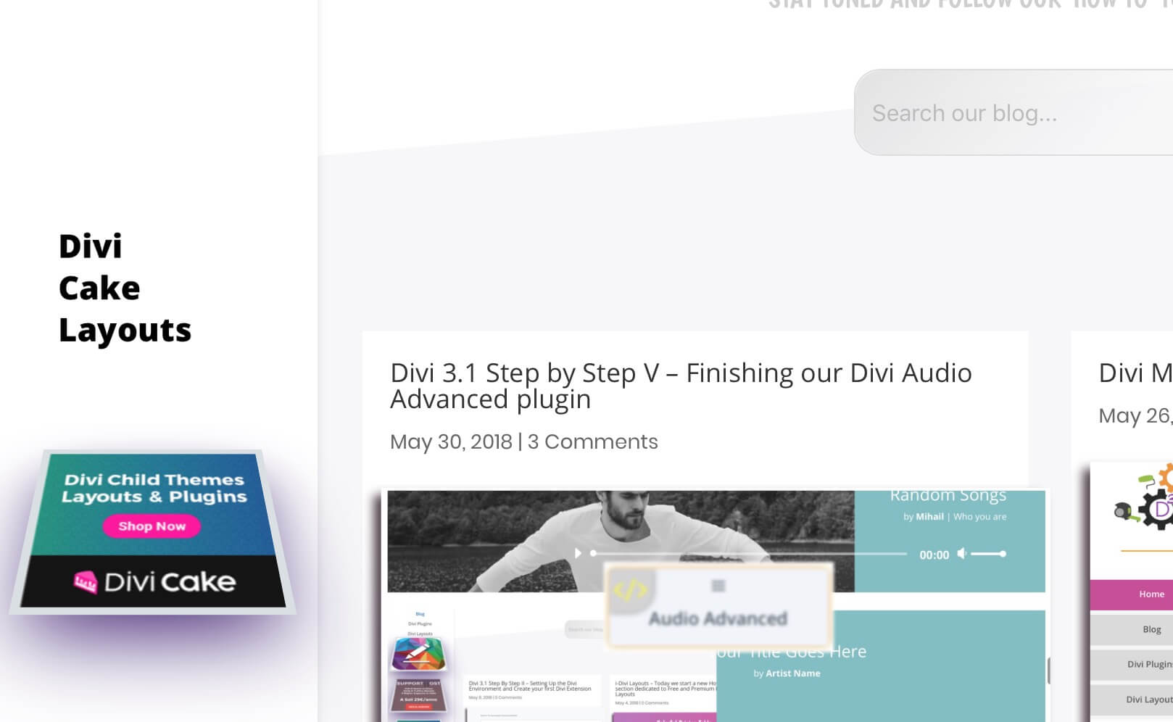
Task: Adjust the audio volume slider handle
Action: coord(1003,554)
